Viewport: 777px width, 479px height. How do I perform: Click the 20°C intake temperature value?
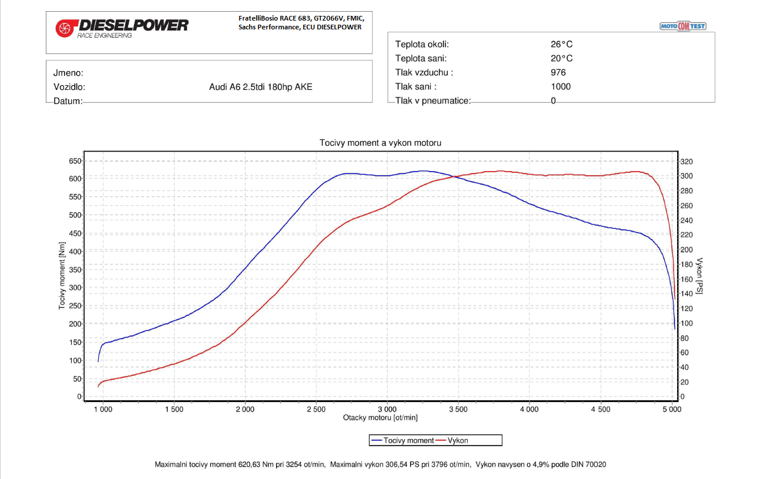click(x=562, y=58)
